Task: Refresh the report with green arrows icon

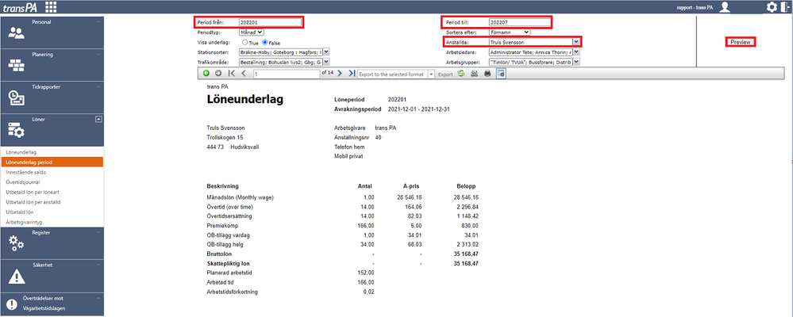Action: 461,73
